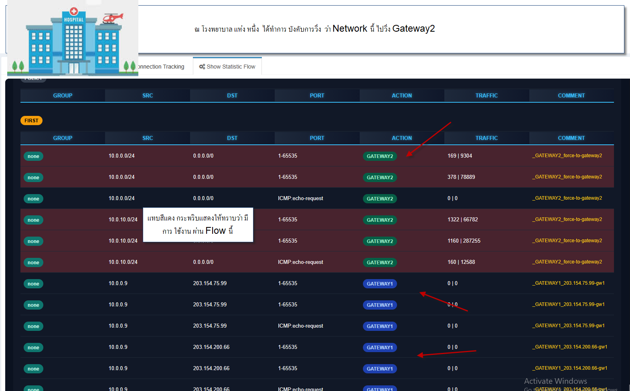
Task: Click GATEWAY2 badge in the 160 | 12588 row
Action: tap(380, 263)
